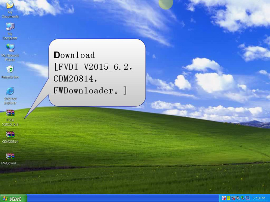This screenshot has height=202, width=270.
Task: Select the CDM20814 archive on desktop
Action: [x=10, y=134]
